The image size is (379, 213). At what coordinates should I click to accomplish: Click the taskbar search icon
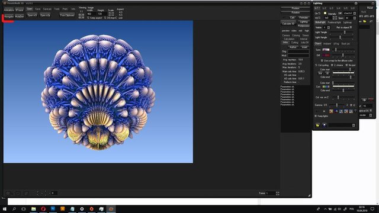[14, 209]
